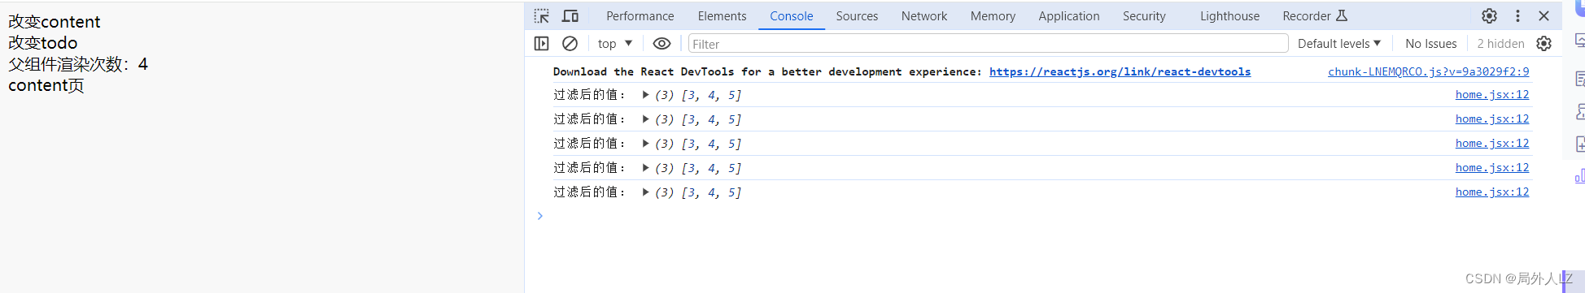Open console settings gear beside hidden count
Screen dimensions: 1585x293
pos(1544,44)
